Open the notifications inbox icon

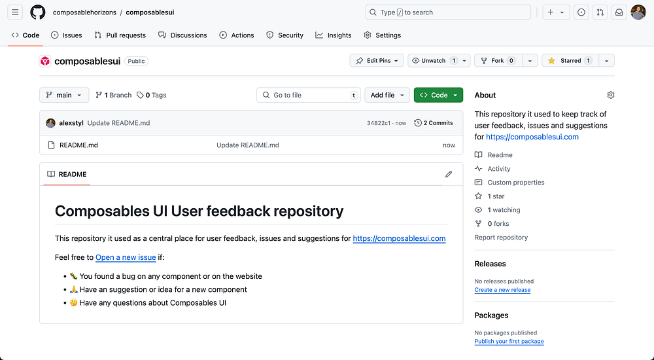point(619,12)
